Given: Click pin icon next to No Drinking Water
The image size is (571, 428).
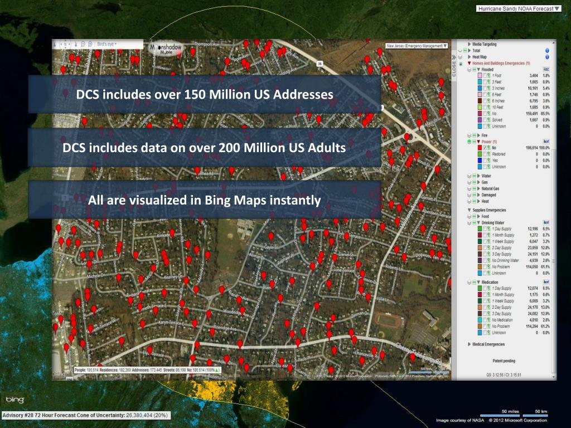Looking at the screenshot, I should [x=489, y=261].
